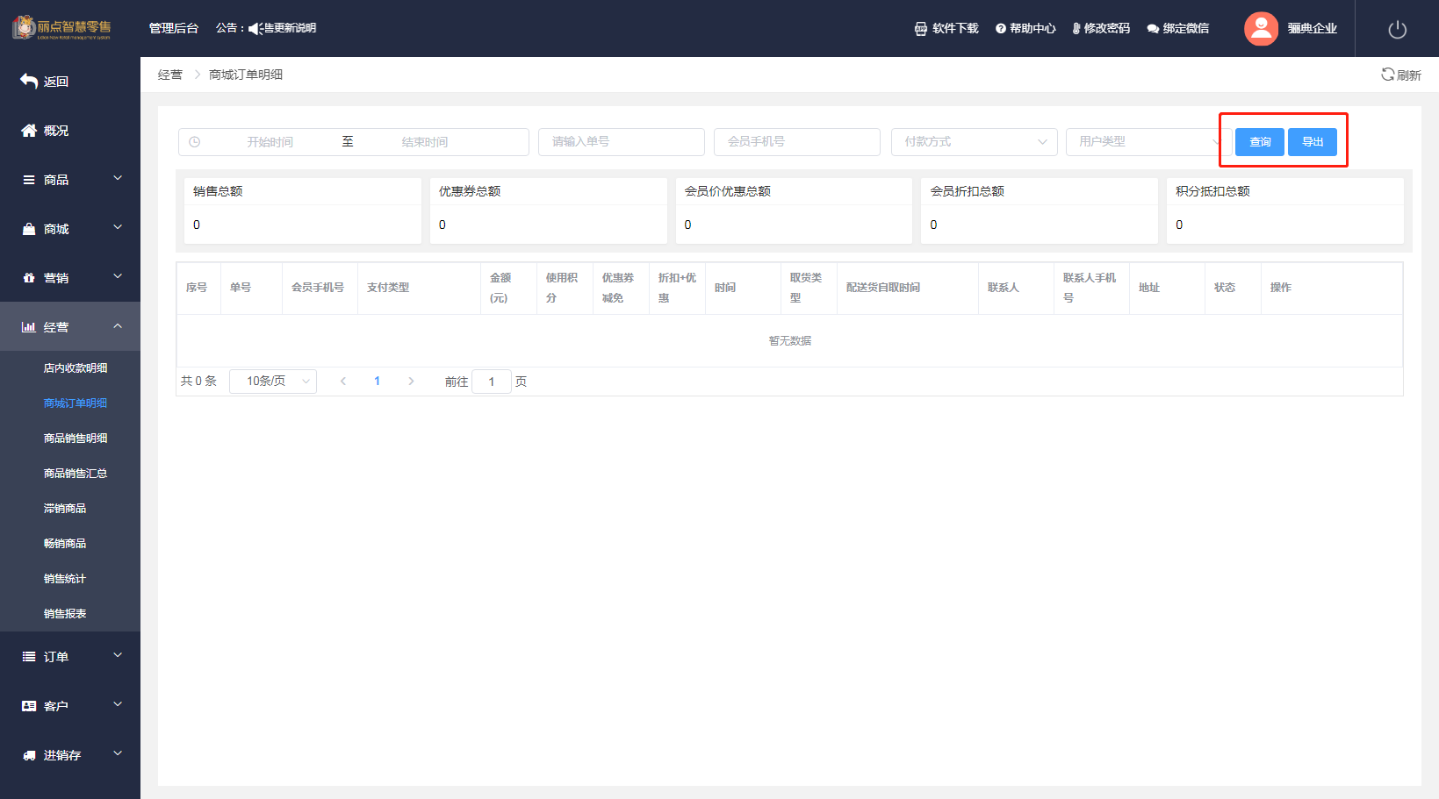
Task: Expand the 客户 sidebar menu chevron
Action: pos(118,704)
